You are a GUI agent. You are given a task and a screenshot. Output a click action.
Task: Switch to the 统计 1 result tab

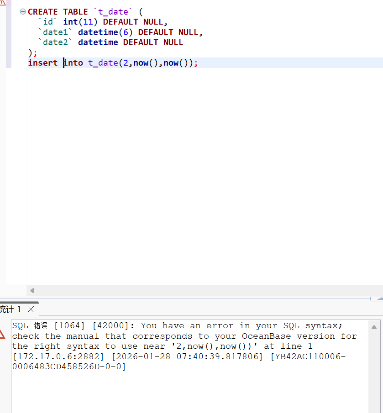11,310
